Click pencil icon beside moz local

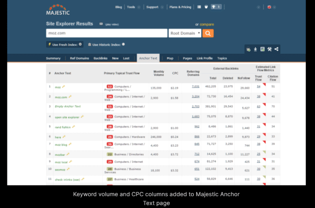click(x=70, y=162)
